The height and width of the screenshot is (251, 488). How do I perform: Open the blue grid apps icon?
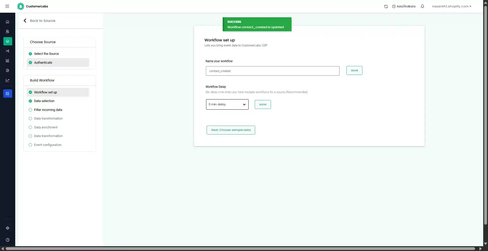click(8, 94)
